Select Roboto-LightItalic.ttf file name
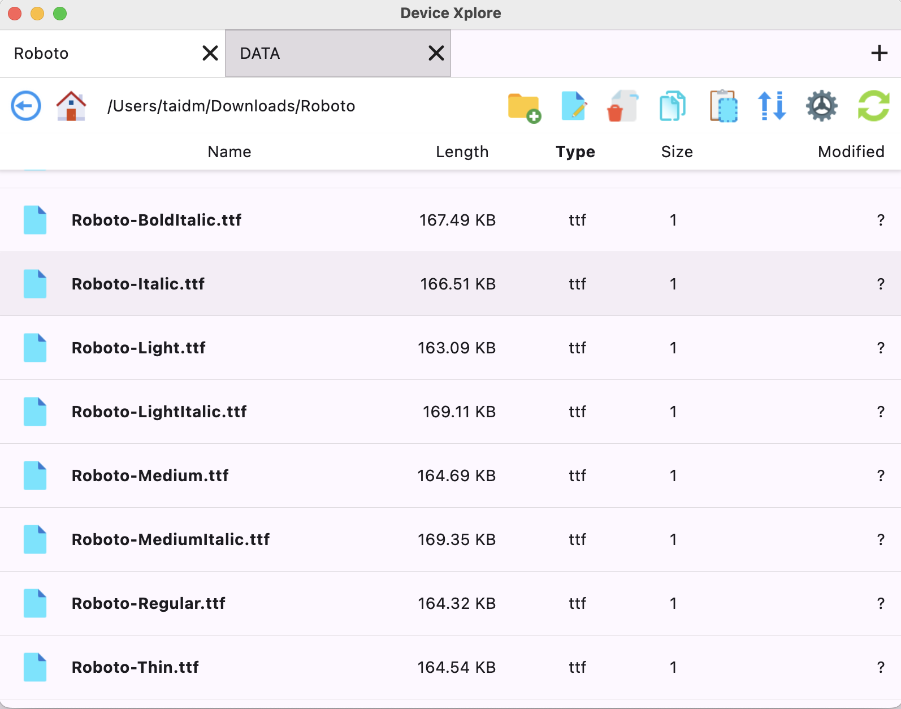Viewport: 901px width, 709px height. 159,412
